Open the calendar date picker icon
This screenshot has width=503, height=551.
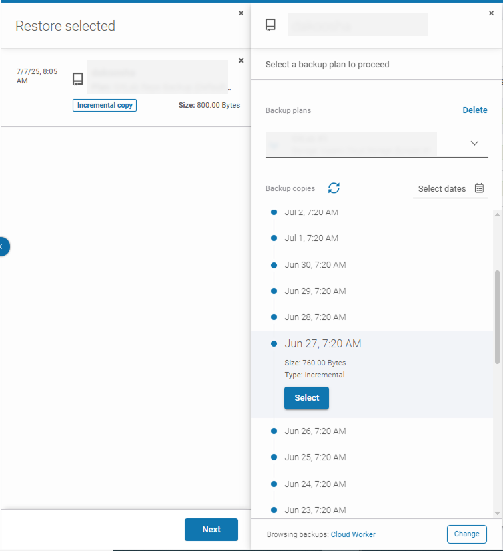[479, 188]
